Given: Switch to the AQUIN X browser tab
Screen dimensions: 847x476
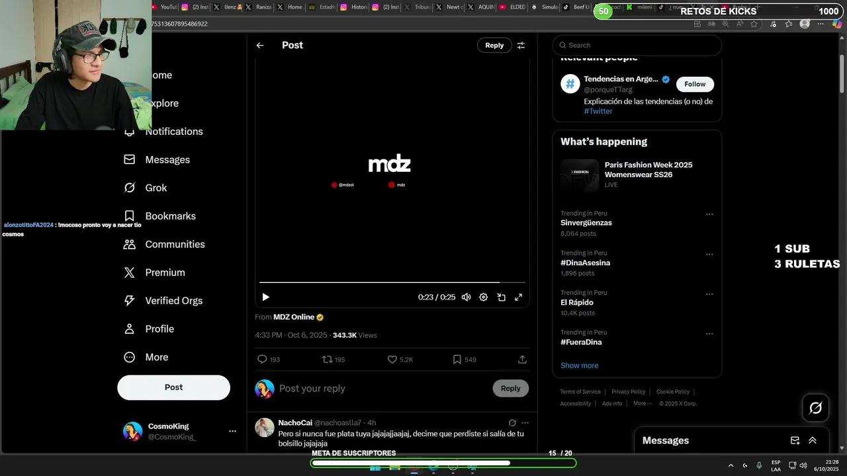Looking at the screenshot, I should [481, 7].
